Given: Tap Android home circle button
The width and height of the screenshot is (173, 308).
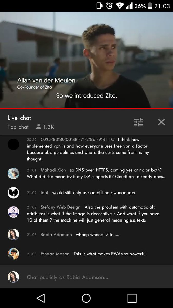Looking at the screenshot, I should pos(86,298).
